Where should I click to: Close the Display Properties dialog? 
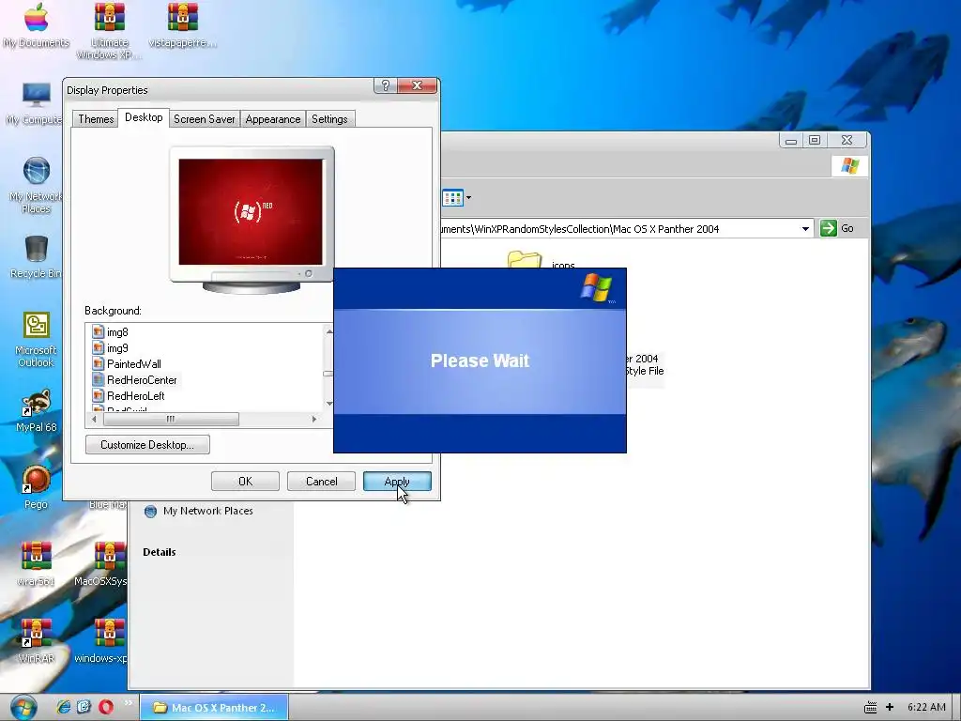point(418,85)
